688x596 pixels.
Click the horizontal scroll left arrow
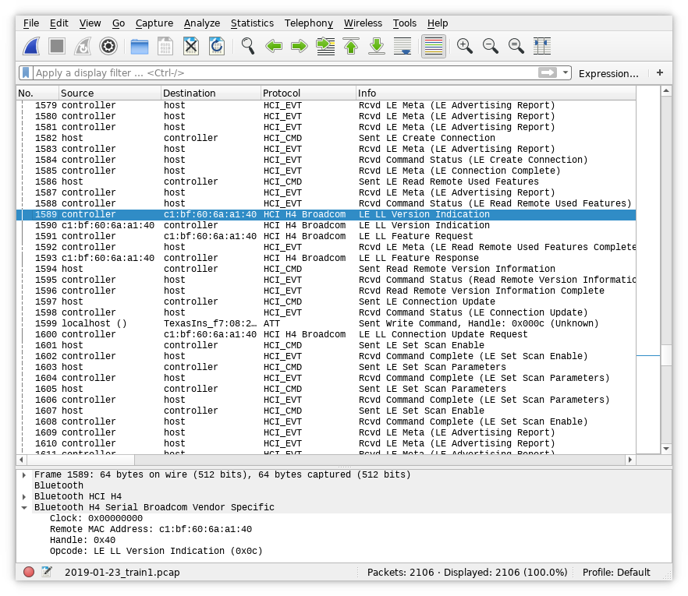click(x=22, y=460)
